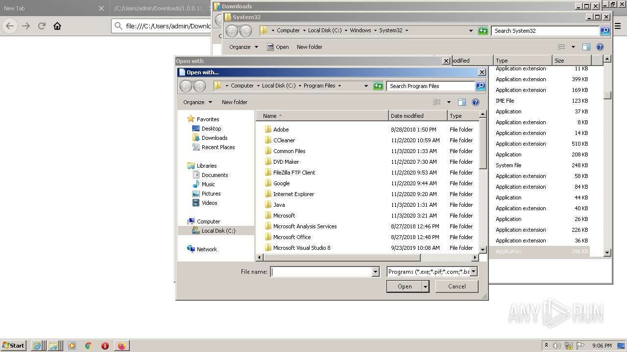Select the Microsoft Office folder
The height and width of the screenshot is (352, 627).
292,237
